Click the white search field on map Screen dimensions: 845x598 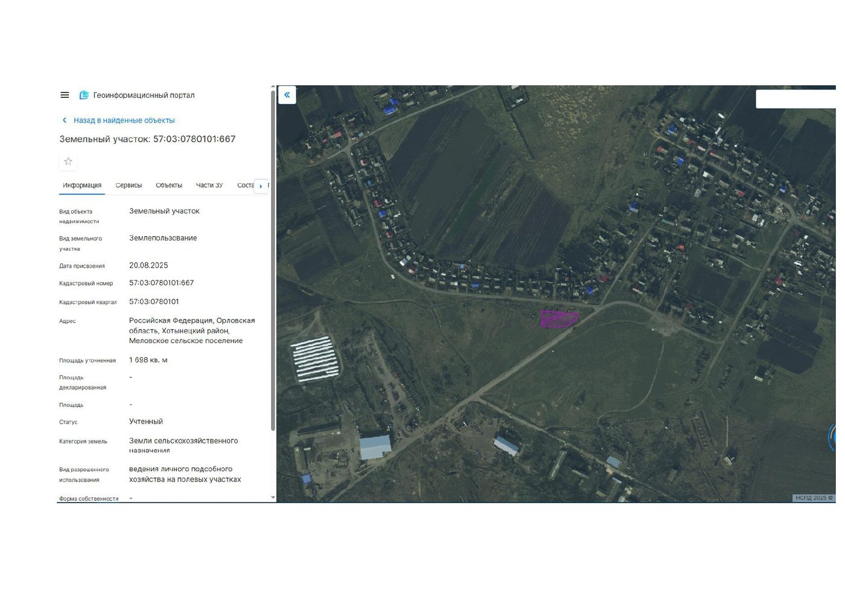point(796,99)
